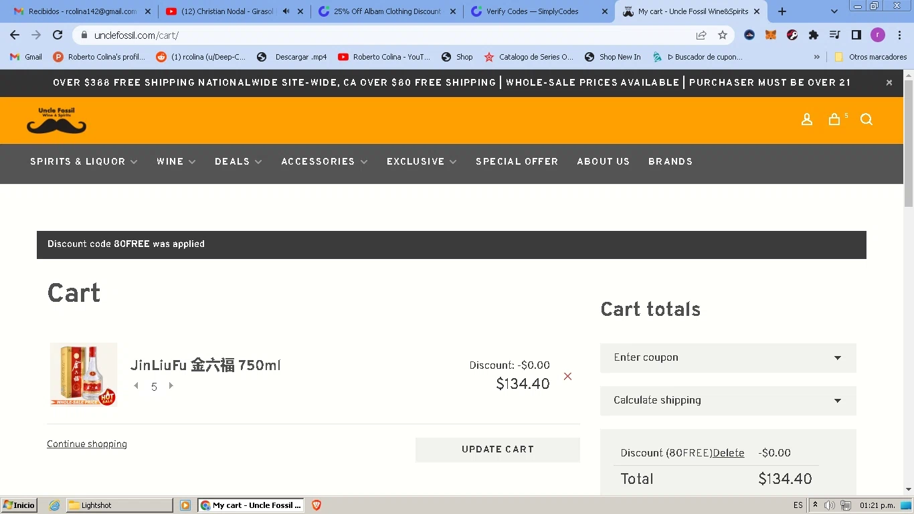Switch to the Christian Nodal YouTube tab

pyautogui.click(x=227, y=11)
